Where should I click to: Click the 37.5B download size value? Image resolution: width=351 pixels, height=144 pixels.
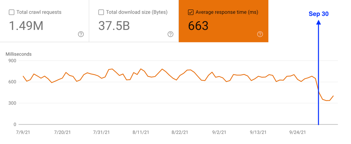(x=114, y=26)
